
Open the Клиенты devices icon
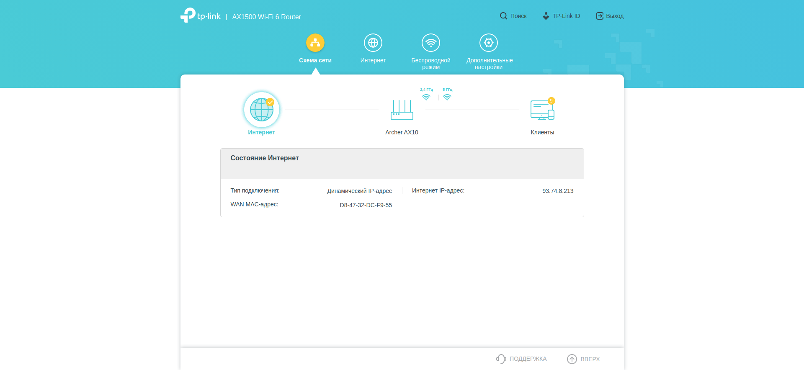(542, 110)
